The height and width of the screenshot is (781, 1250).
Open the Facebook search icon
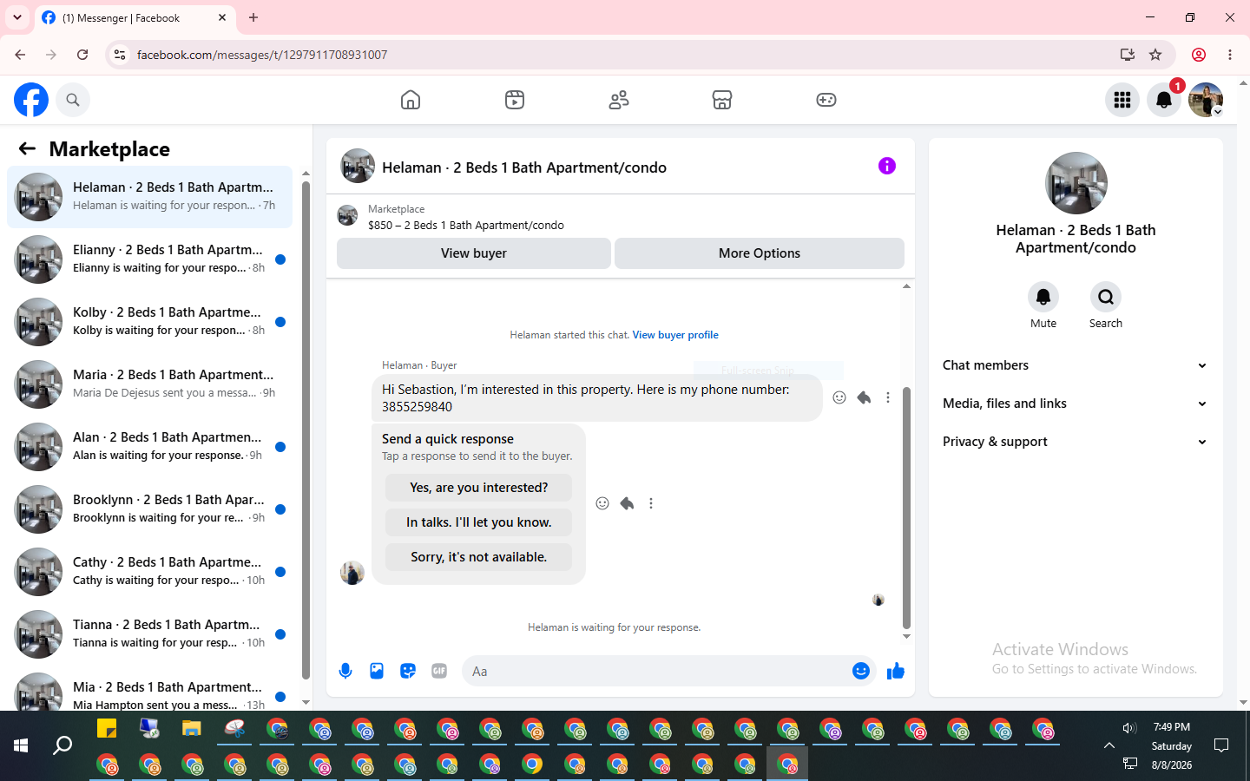(73, 100)
